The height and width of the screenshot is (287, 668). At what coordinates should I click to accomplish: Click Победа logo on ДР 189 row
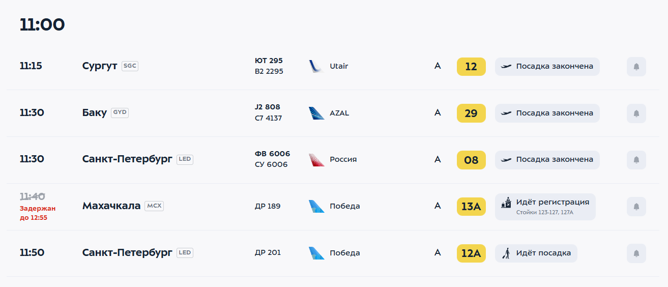[x=316, y=206]
